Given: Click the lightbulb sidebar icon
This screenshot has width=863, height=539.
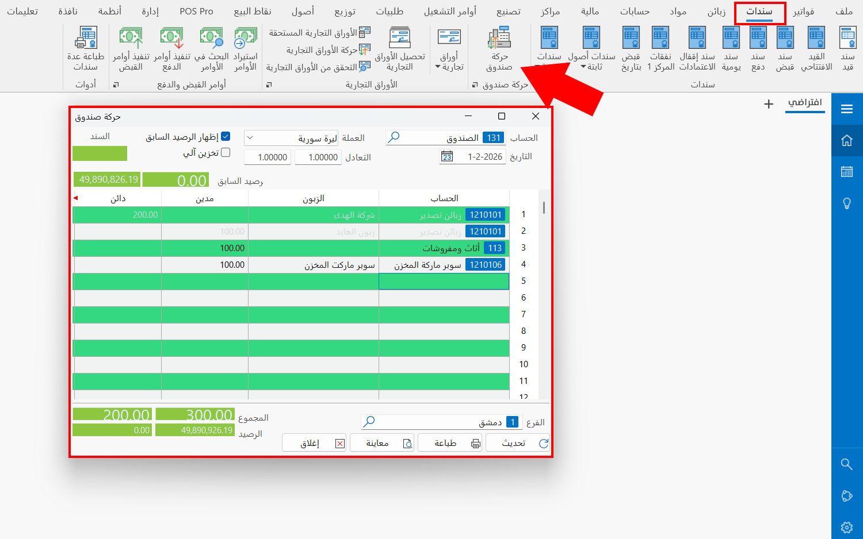Looking at the screenshot, I should pos(847,203).
